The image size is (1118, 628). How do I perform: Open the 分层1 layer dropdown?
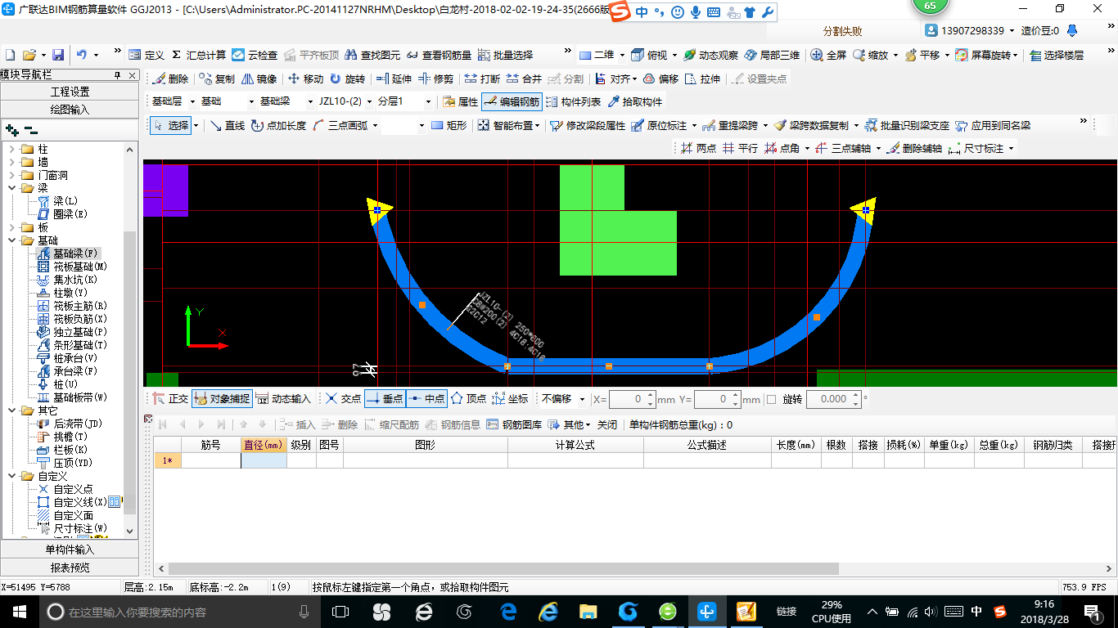[x=428, y=102]
